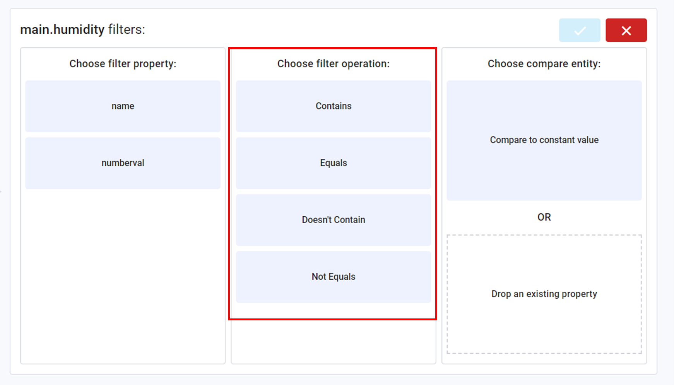Viewport: 674px width, 385px height.
Task: Pick Contains for the humidity filter
Action: point(333,106)
